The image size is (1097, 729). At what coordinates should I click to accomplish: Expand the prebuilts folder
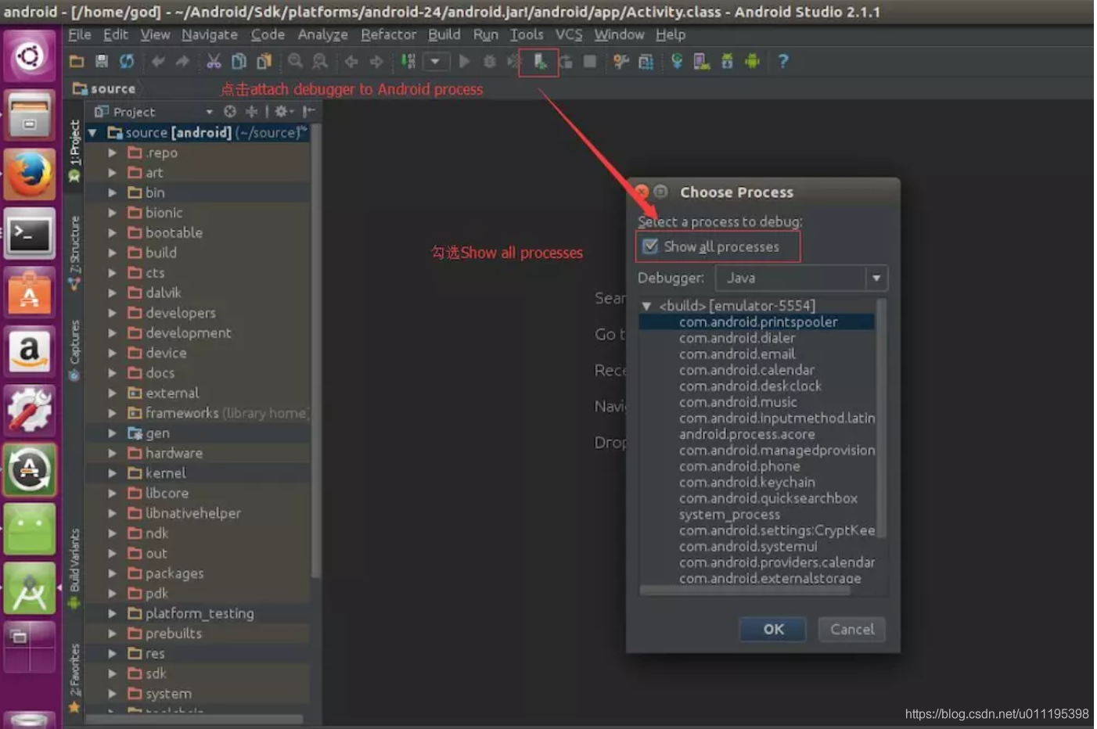coord(113,633)
